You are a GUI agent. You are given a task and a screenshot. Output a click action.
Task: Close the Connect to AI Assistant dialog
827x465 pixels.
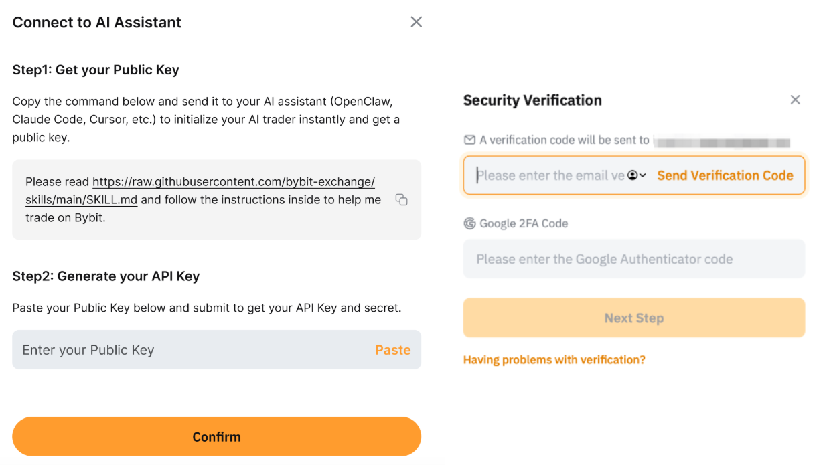pyautogui.click(x=416, y=22)
